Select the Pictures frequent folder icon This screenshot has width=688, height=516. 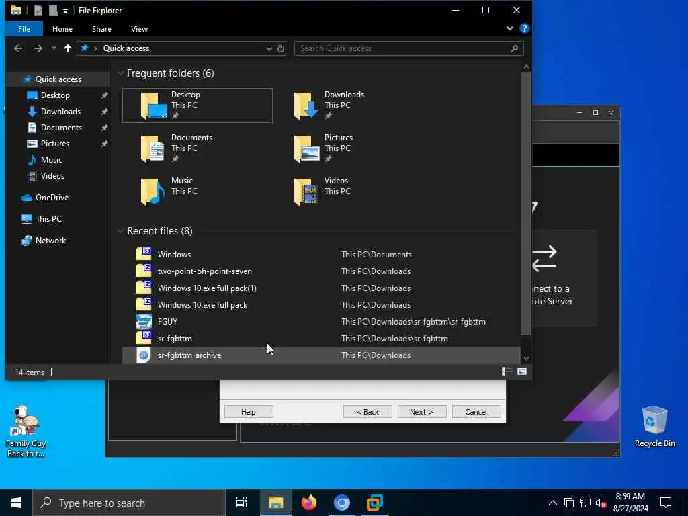click(x=306, y=148)
